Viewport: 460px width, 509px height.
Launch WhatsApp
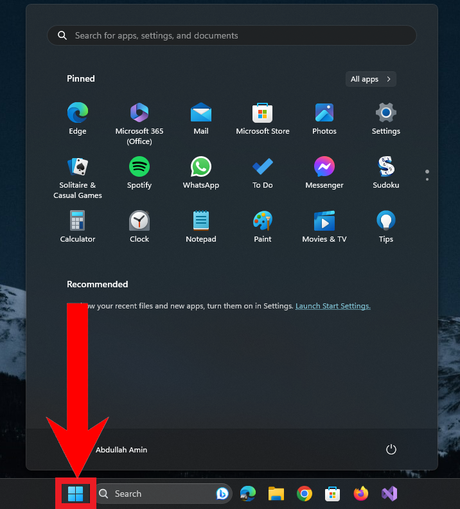click(201, 173)
